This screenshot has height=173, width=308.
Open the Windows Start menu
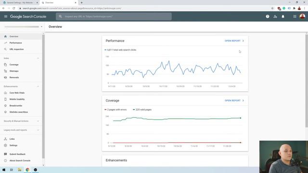[4, 170]
